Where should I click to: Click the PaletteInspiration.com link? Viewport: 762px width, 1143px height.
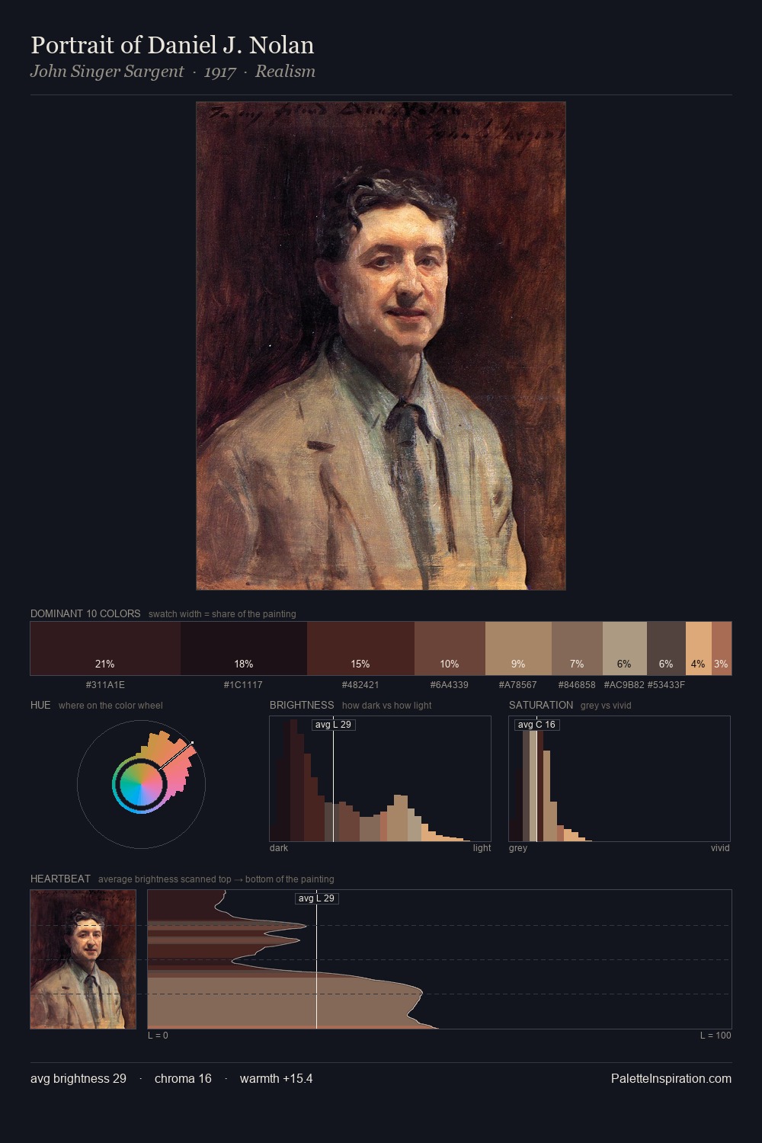(x=671, y=1078)
